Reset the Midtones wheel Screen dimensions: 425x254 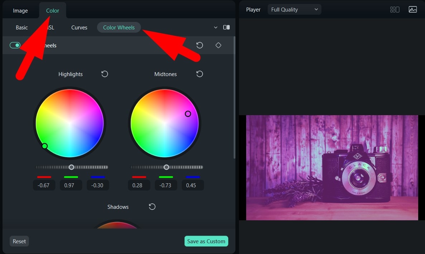click(x=200, y=74)
